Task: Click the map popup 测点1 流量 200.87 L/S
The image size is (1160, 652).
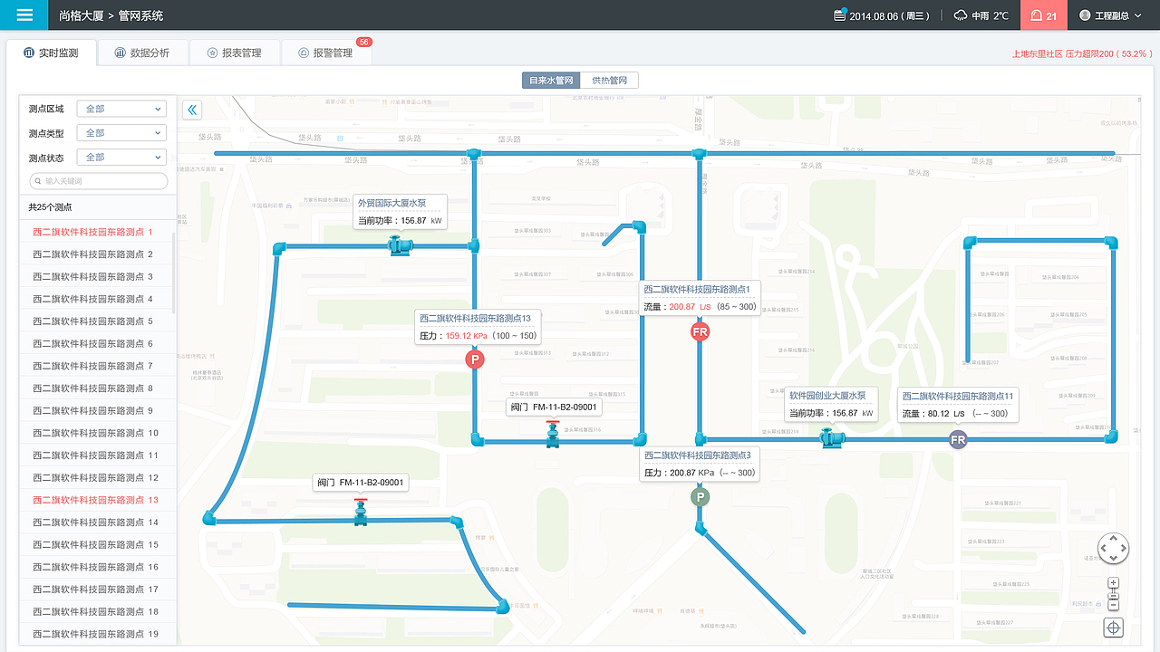Action: point(700,298)
